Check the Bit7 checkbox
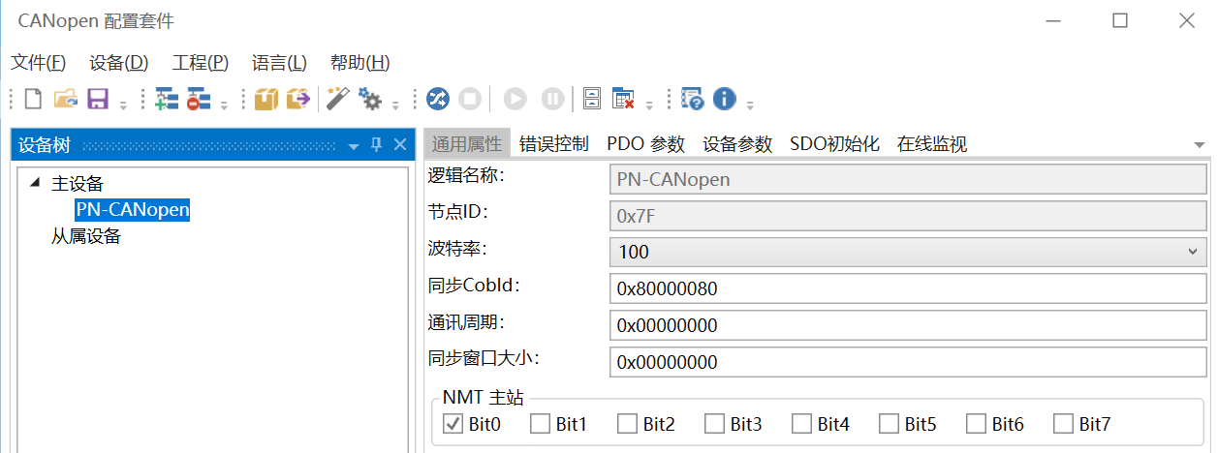This screenshot has height=453, width=1218. point(1063,424)
